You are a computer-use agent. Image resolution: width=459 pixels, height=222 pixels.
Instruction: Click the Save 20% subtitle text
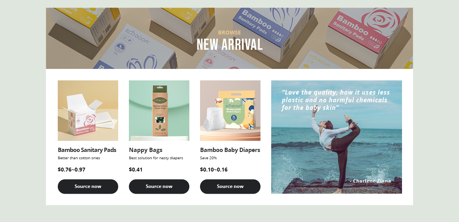208,158
